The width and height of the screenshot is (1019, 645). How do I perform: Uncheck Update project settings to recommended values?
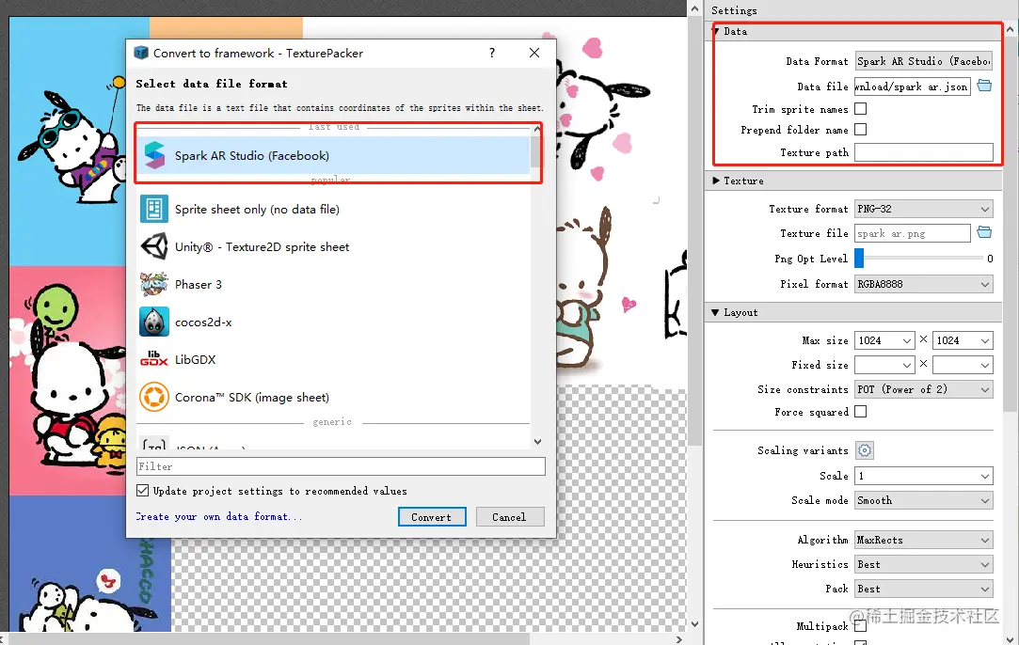tap(142, 491)
